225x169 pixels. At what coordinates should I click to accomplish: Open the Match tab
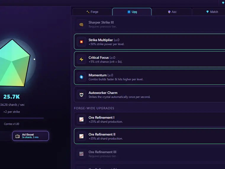[x=212, y=12]
